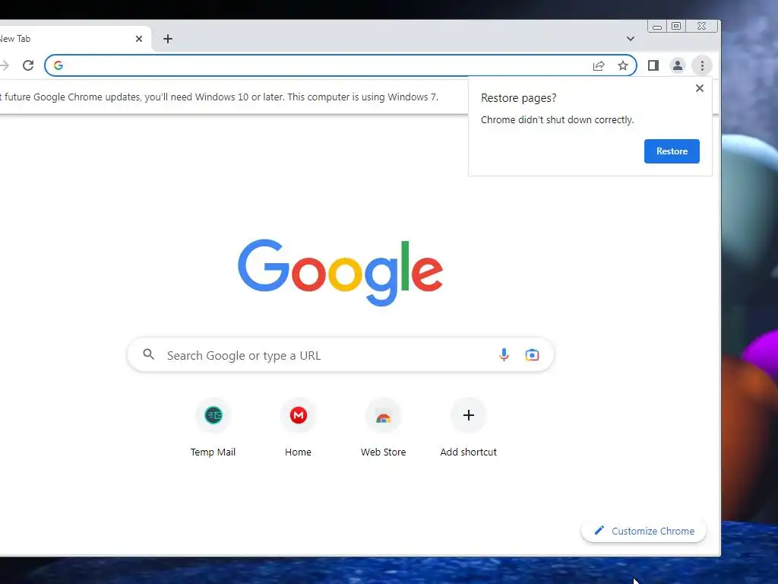Image resolution: width=778 pixels, height=584 pixels.
Task: Reload the page with the refresh icon
Action: coord(28,65)
